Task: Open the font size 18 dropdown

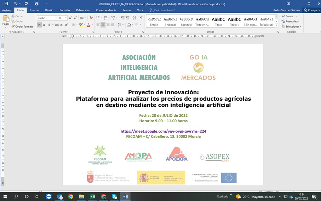Action: [x=66, y=18]
